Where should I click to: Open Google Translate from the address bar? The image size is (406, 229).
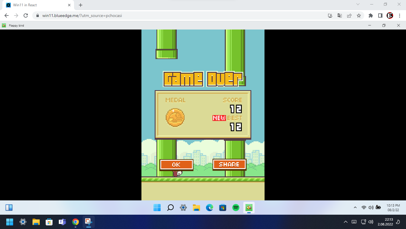340,16
